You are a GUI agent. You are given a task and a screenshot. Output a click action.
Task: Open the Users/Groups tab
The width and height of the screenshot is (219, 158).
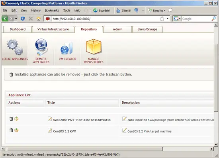point(147,29)
